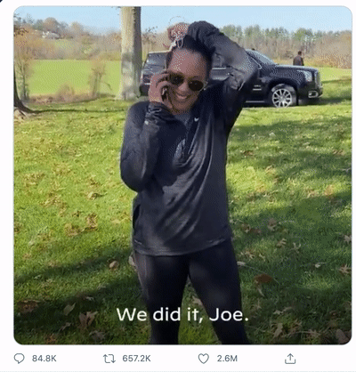Screen dimensions: 356x372
Task: Like the tweet with the heart icon
Action: [204, 359]
